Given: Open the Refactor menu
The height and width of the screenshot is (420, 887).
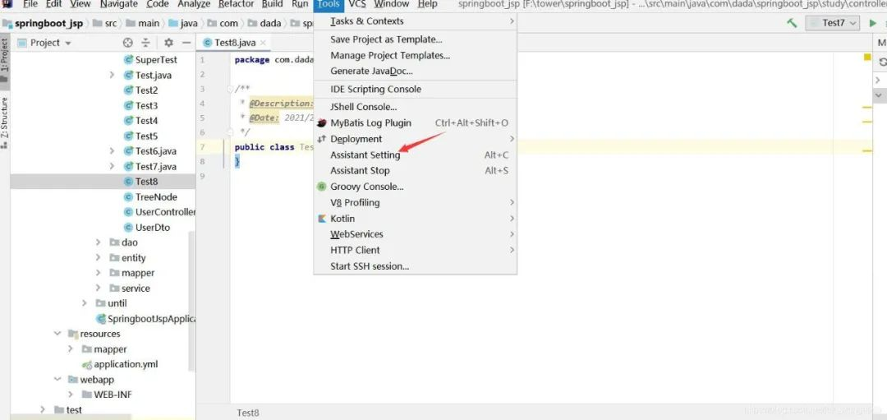Looking at the screenshot, I should point(237,5).
